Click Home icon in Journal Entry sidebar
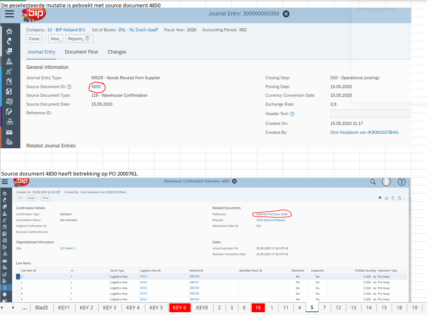This screenshot has width=427, height=315. point(9,31)
